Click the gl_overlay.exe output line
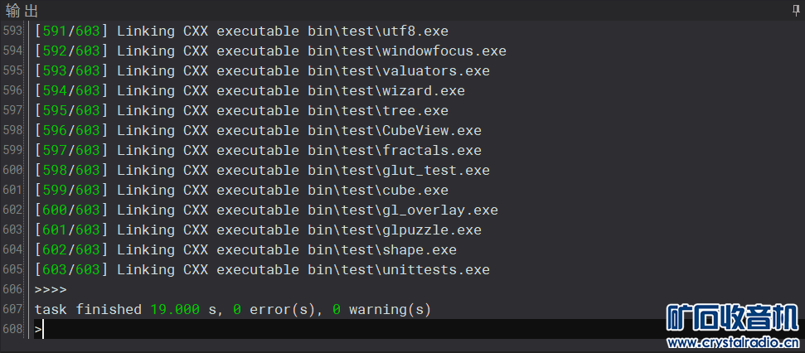805x353 pixels. point(266,210)
